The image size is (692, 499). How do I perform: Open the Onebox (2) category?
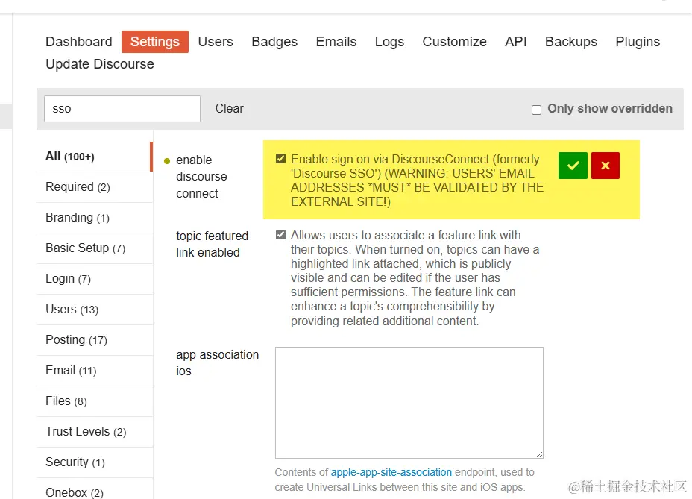point(95,490)
